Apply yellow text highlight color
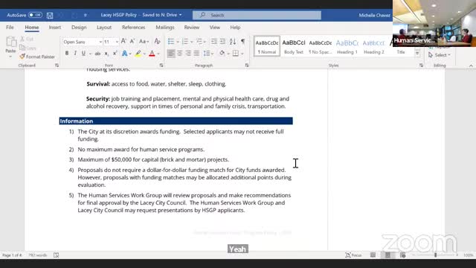476x268 pixels. click(x=138, y=54)
